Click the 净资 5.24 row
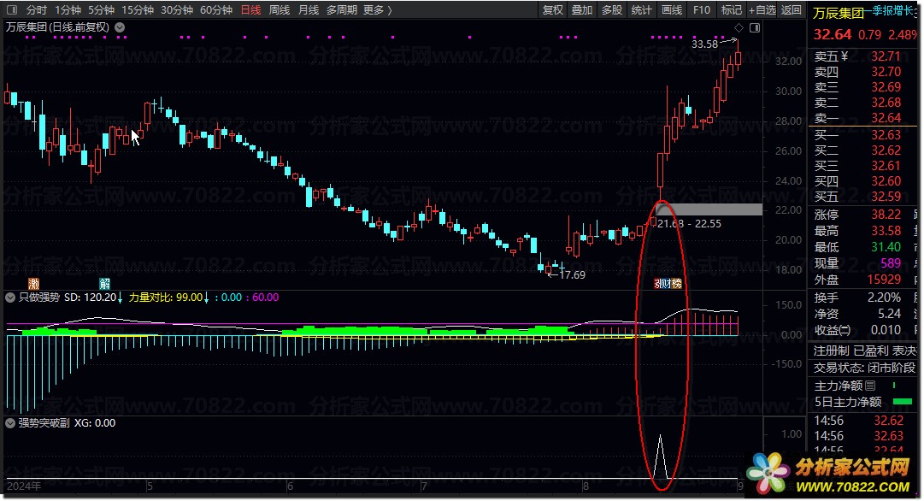This screenshot has height=501, width=924. click(x=864, y=314)
